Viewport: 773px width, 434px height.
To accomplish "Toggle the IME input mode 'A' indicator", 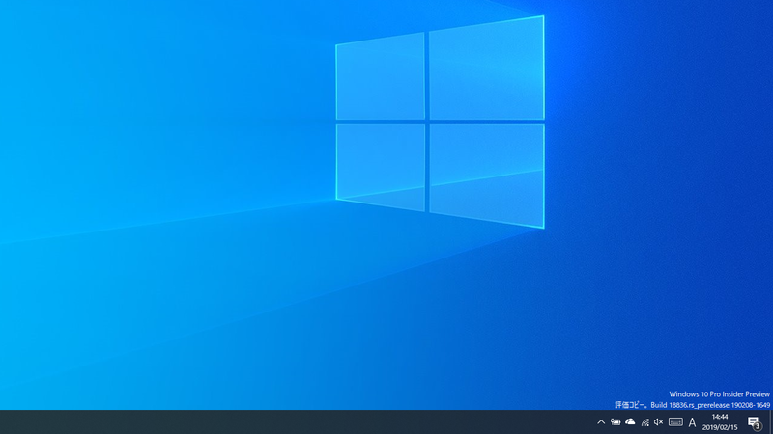I will tap(692, 422).
